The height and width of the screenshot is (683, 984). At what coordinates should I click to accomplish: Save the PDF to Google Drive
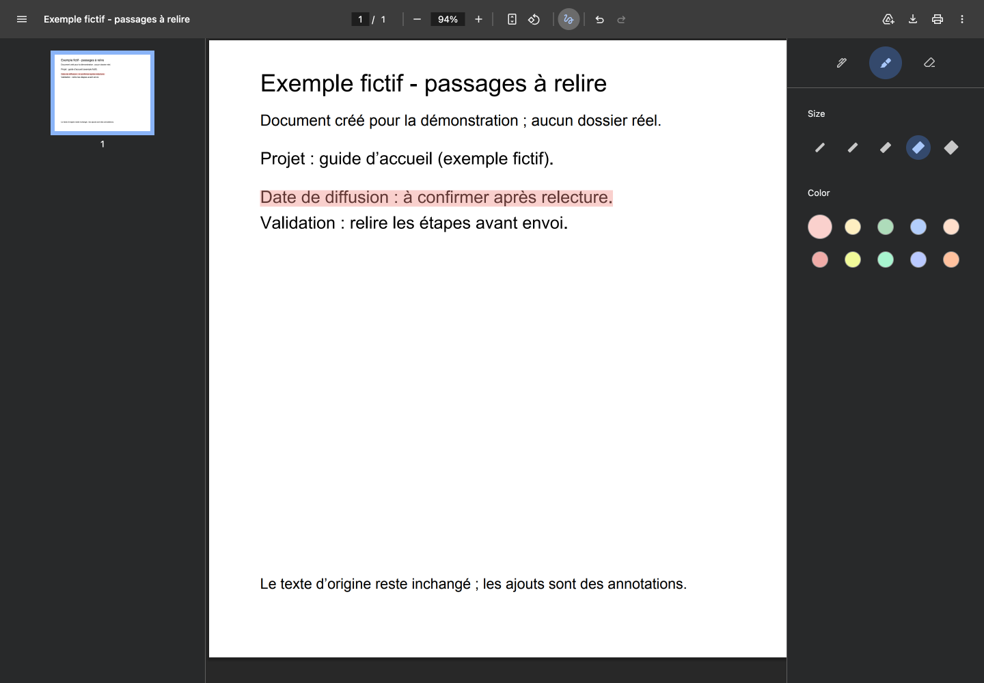click(888, 19)
